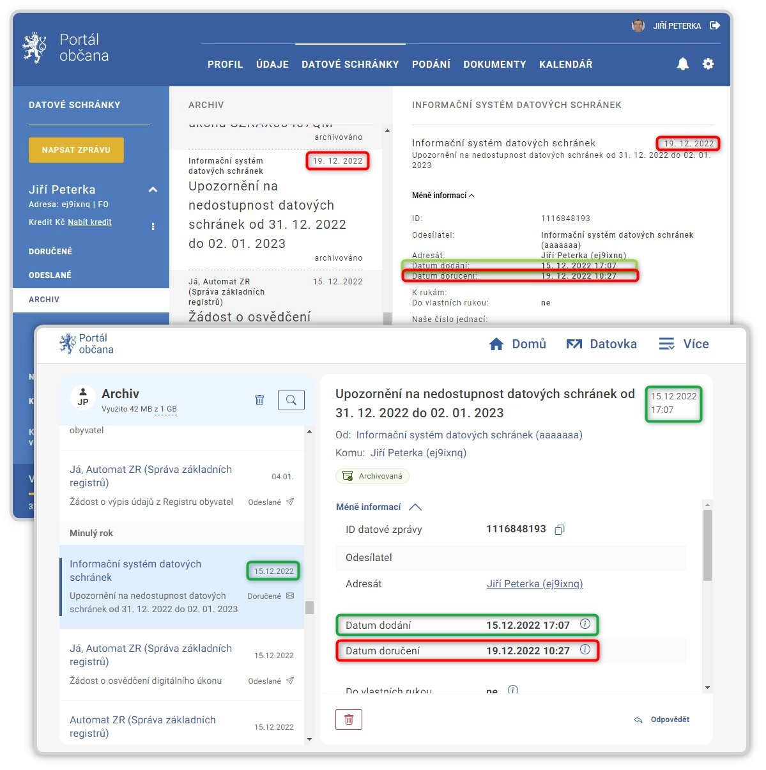
Task: Click Portál občana lion logo in blue header
Action: 35,48
